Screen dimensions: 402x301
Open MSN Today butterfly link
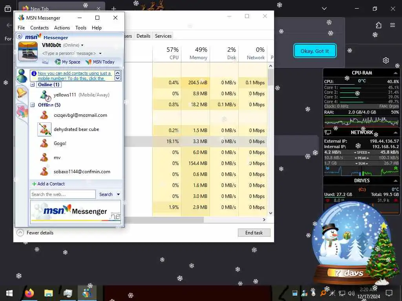click(x=100, y=62)
